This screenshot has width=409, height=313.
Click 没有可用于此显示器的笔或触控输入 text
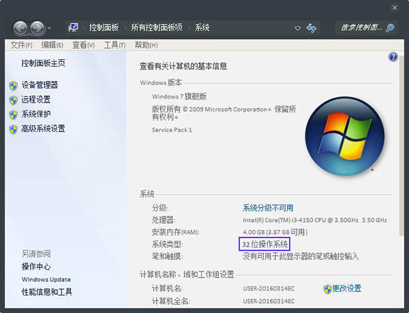301,257
